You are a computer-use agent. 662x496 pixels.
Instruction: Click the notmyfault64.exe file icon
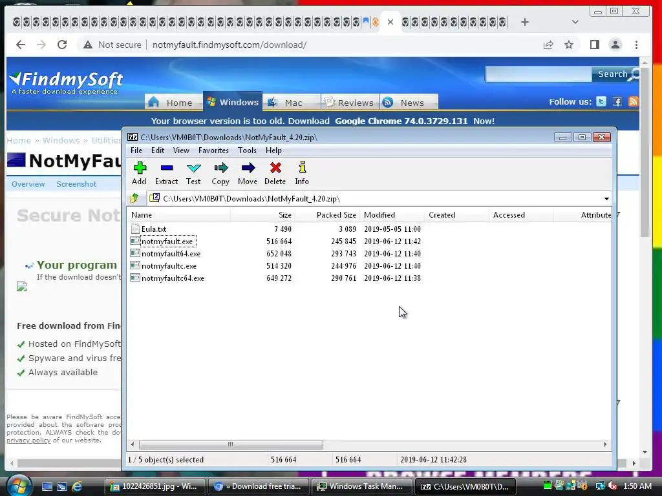[135, 253]
